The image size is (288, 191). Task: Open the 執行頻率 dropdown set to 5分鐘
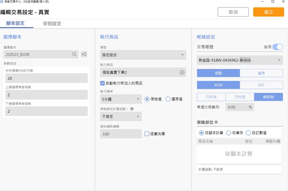[121, 99]
